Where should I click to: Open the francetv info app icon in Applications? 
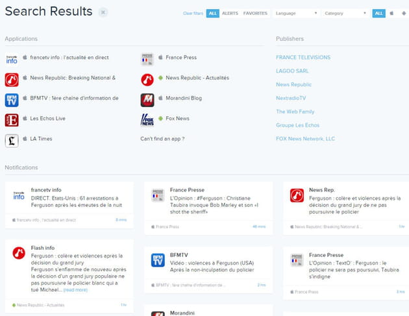click(12, 60)
